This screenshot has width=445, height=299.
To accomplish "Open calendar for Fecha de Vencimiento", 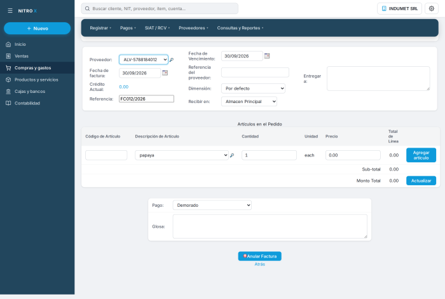I will click(267, 56).
